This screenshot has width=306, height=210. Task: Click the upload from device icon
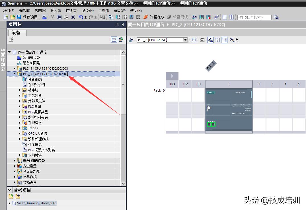[x=124, y=17]
